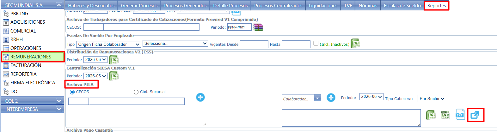497x132 pixels.
Task: Add CECOS with the blue plus icon
Action: click(200, 97)
